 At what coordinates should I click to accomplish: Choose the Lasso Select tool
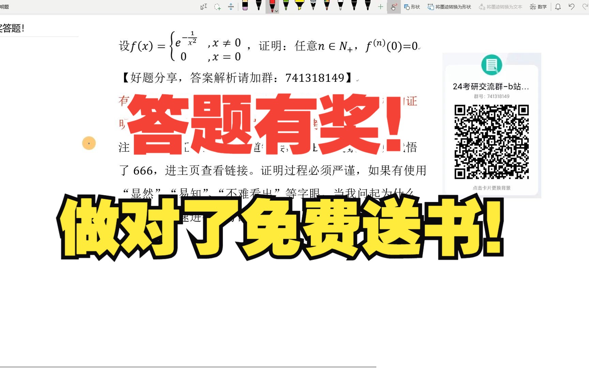pos(217,7)
